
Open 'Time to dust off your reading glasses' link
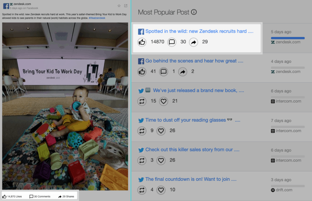click(x=193, y=120)
